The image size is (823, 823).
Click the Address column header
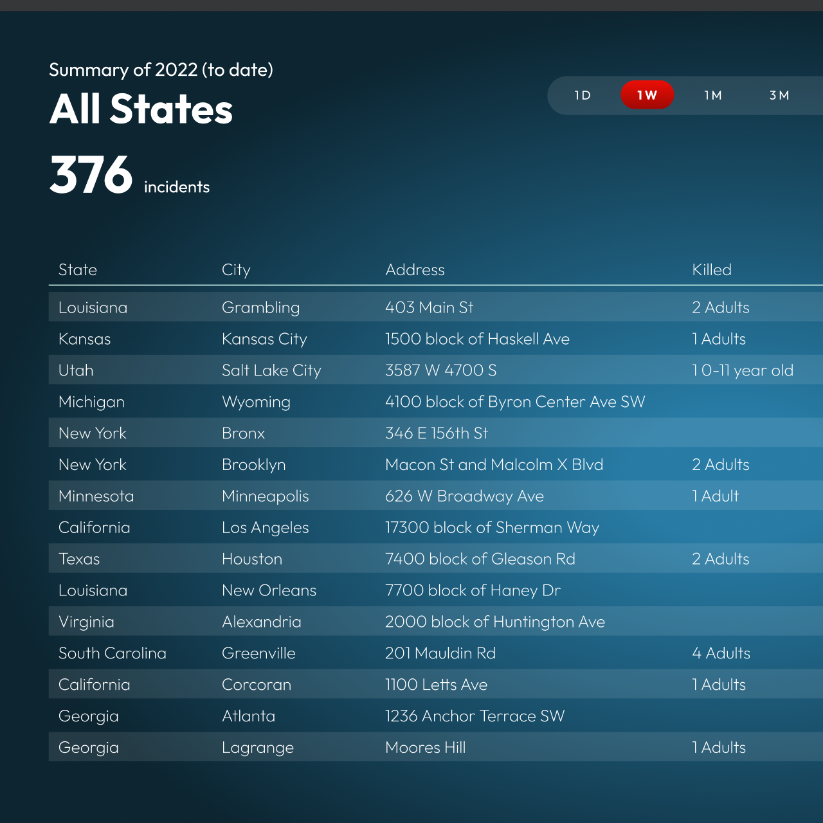(x=415, y=270)
